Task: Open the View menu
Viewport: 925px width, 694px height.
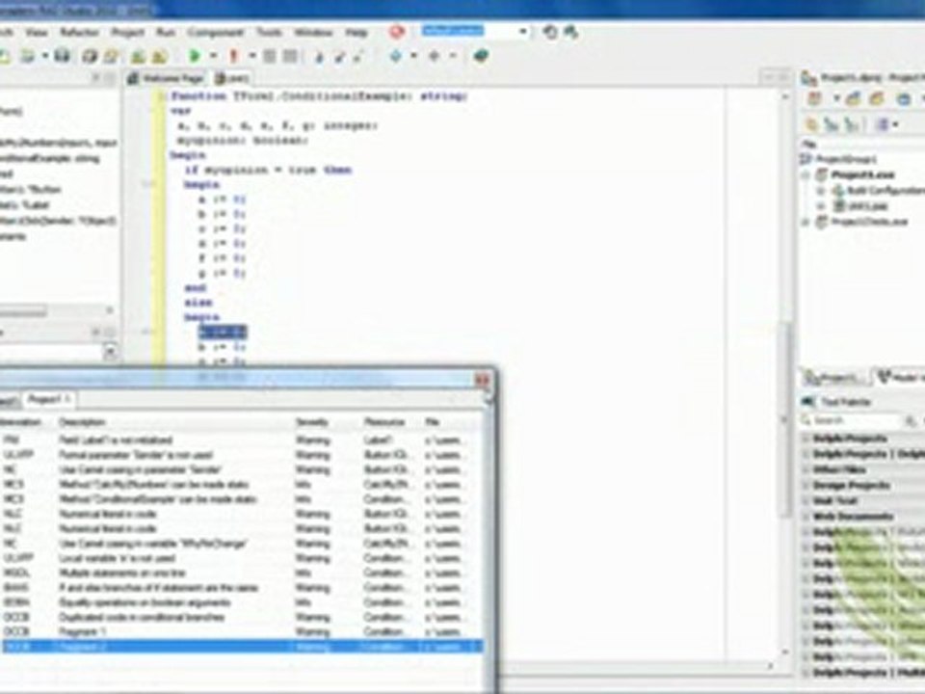Action: point(36,32)
